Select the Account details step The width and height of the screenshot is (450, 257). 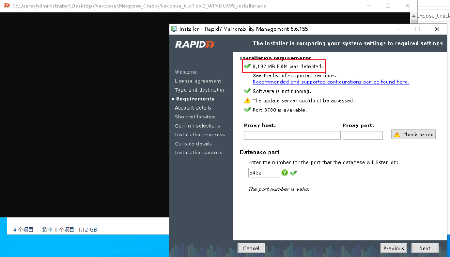tap(193, 108)
